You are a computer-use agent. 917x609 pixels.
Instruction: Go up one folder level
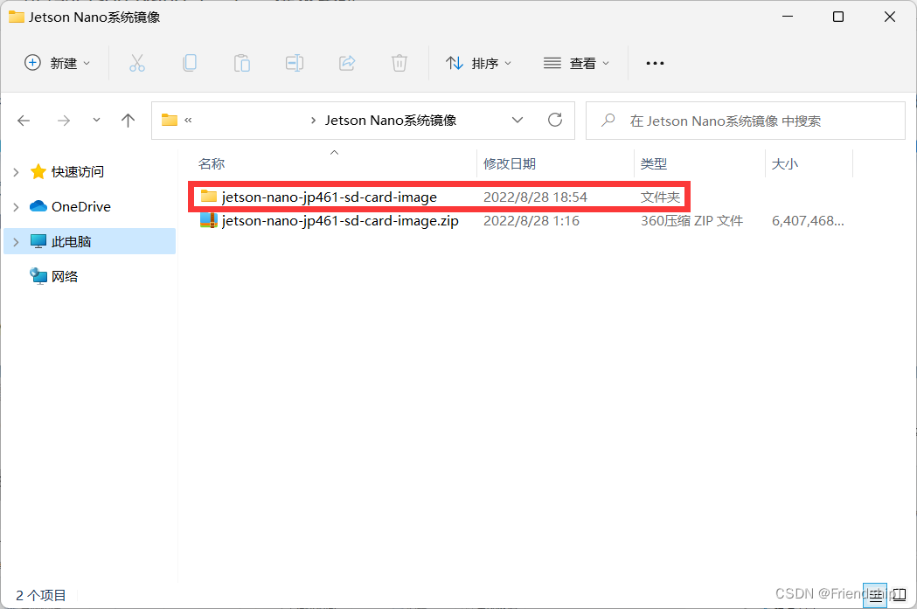(x=129, y=121)
